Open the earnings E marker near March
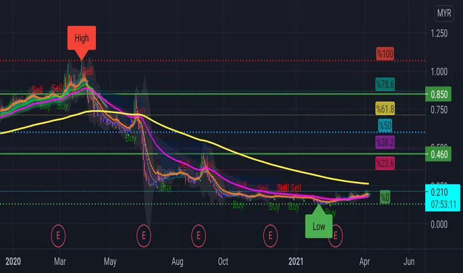 (x=58, y=236)
